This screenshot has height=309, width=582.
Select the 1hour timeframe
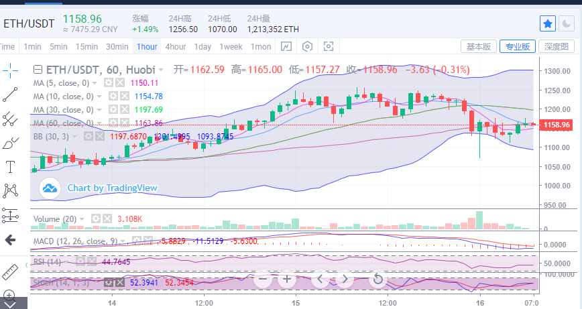147,47
